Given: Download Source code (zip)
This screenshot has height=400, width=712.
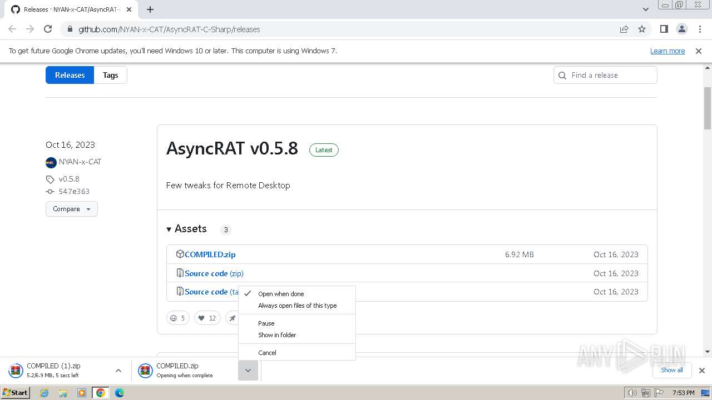Looking at the screenshot, I should tap(214, 273).
